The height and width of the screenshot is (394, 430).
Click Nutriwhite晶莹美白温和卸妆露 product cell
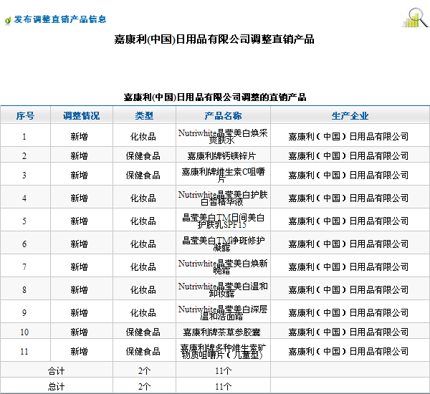(x=222, y=289)
